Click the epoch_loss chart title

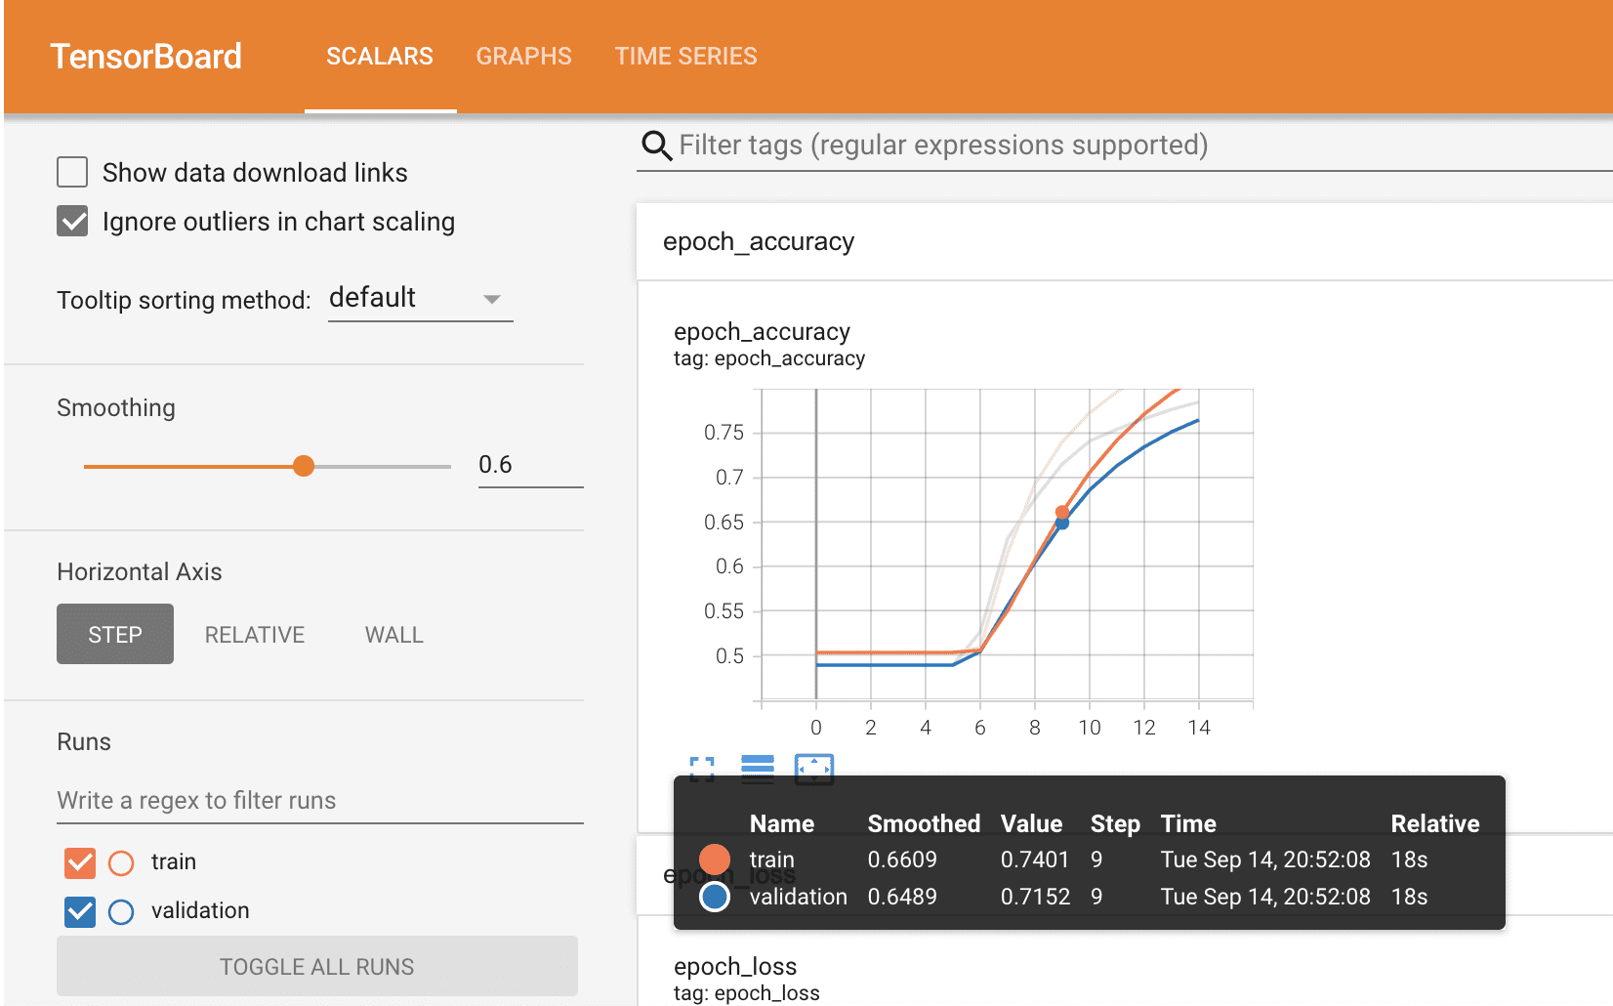[x=735, y=967]
